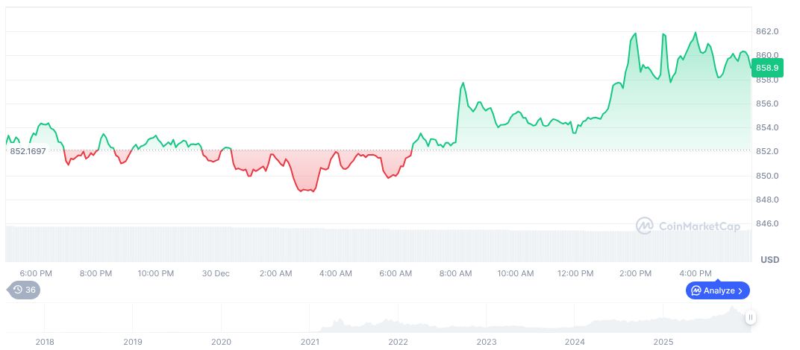Screen dimensions: 800x350
Task: Click the 846.0 price axis label
Action: point(767,223)
